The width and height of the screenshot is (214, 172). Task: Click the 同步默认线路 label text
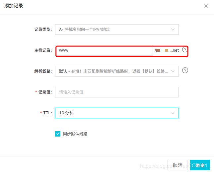75,134
